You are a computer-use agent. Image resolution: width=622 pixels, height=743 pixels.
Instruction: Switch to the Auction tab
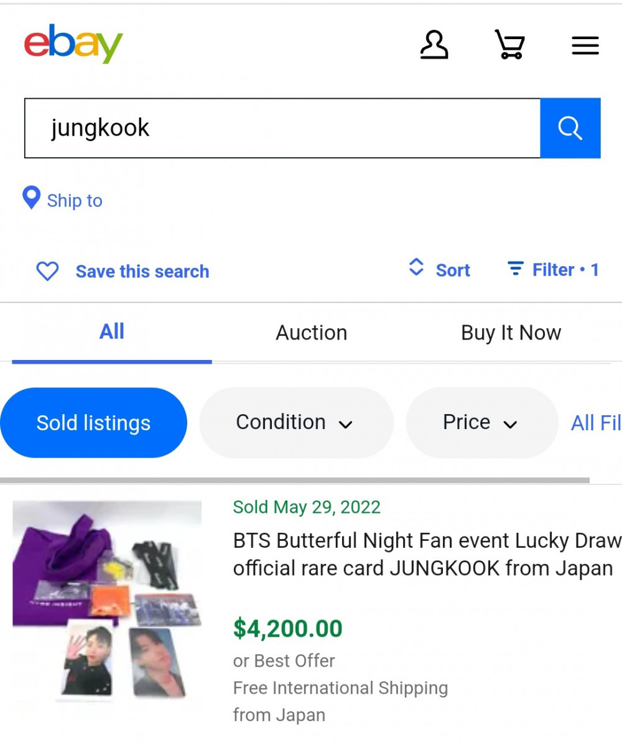[x=312, y=333]
